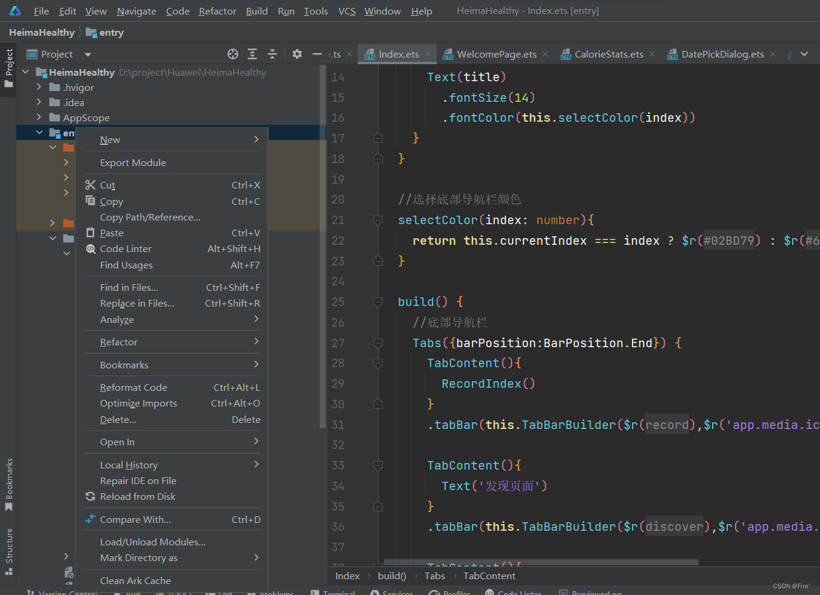Click the Cut scissors icon in context menu

click(90, 185)
